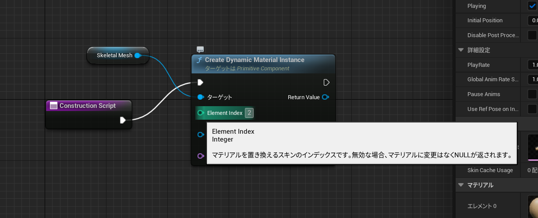
Task: Select the Construction Script node title
Action: [88, 106]
